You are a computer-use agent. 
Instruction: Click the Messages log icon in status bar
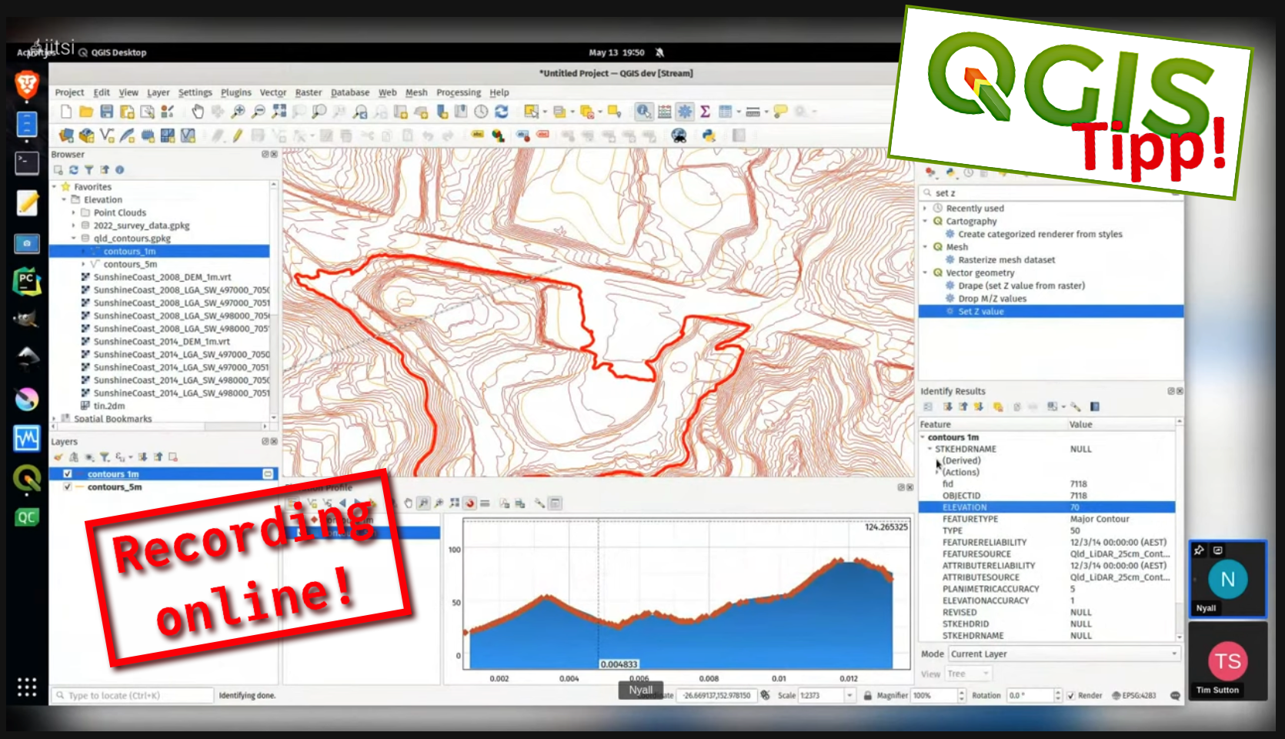(x=1175, y=695)
